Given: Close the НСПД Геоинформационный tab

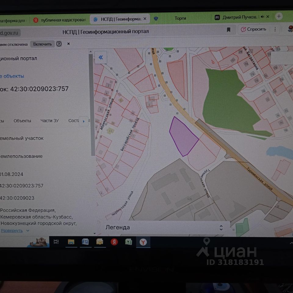Looking at the screenshot, I should click(x=145, y=19).
